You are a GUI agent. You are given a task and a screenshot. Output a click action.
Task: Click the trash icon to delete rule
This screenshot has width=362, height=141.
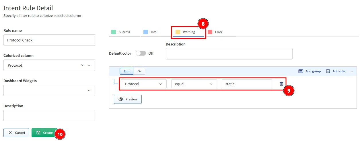click(x=281, y=84)
